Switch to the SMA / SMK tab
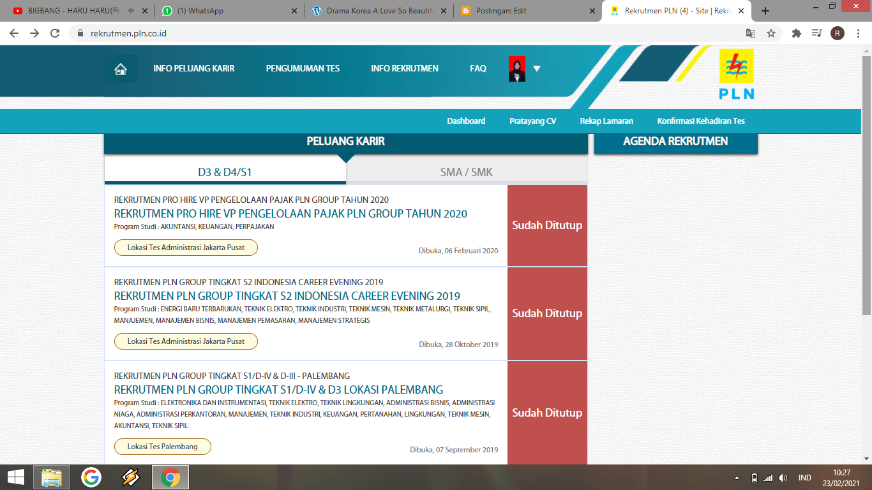Image resolution: width=872 pixels, height=490 pixels. tap(467, 172)
